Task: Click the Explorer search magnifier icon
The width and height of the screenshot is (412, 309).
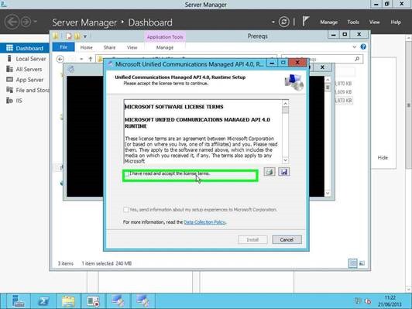Action: pos(357,59)
